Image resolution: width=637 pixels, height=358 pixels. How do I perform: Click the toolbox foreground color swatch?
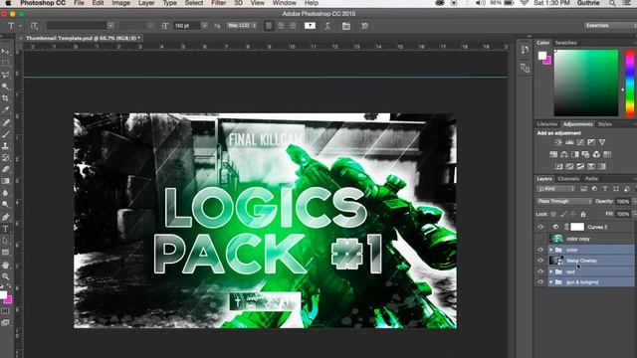coord(3,294)
